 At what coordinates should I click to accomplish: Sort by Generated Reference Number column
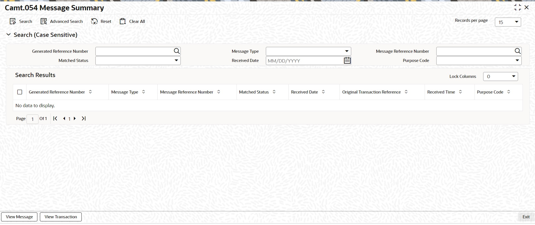click(x=90, y=92)
